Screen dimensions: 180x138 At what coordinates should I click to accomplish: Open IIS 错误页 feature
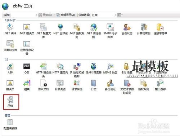point(10,85)
